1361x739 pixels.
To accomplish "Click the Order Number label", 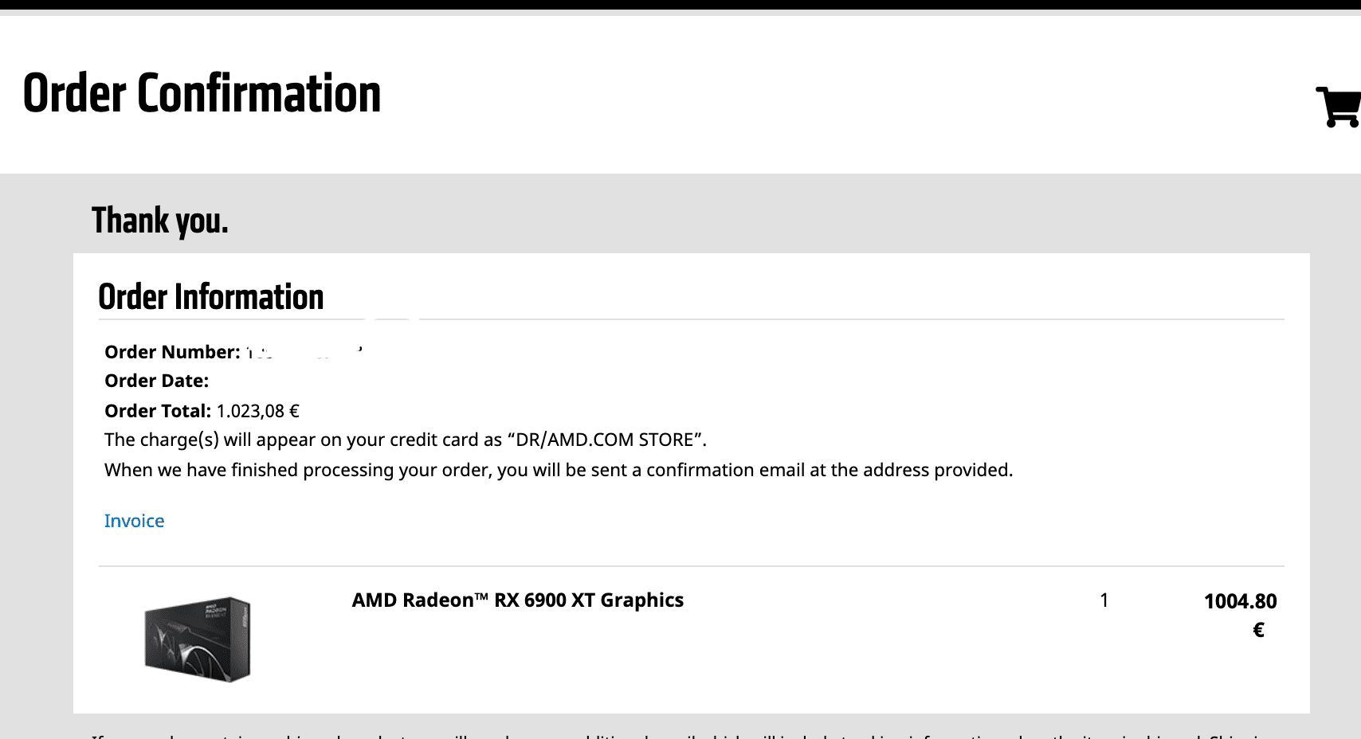I will pyautogui.click(x=171, y=352).
